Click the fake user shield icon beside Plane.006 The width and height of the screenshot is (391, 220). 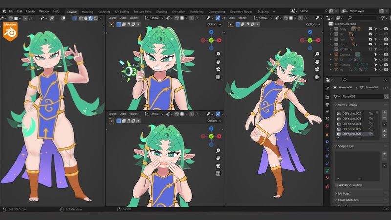click(x=386, y=96)
